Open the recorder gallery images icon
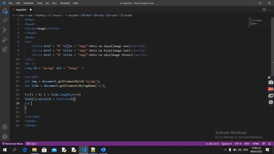The height and width of the screenshot is (154, 274). 271,95
